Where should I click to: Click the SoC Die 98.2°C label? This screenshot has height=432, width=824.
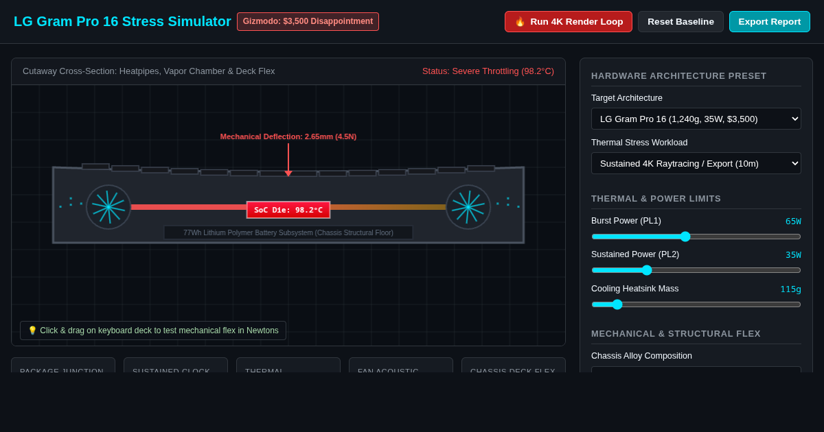point(288,210)
